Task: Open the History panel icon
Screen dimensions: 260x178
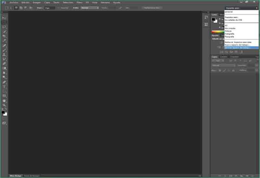Action: pyautogui.click(x=206, y=17)
